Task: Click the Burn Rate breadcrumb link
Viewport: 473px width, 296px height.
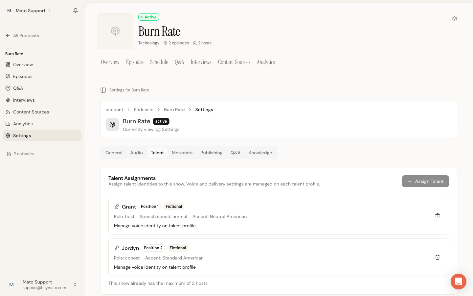Action: point(174,110)
